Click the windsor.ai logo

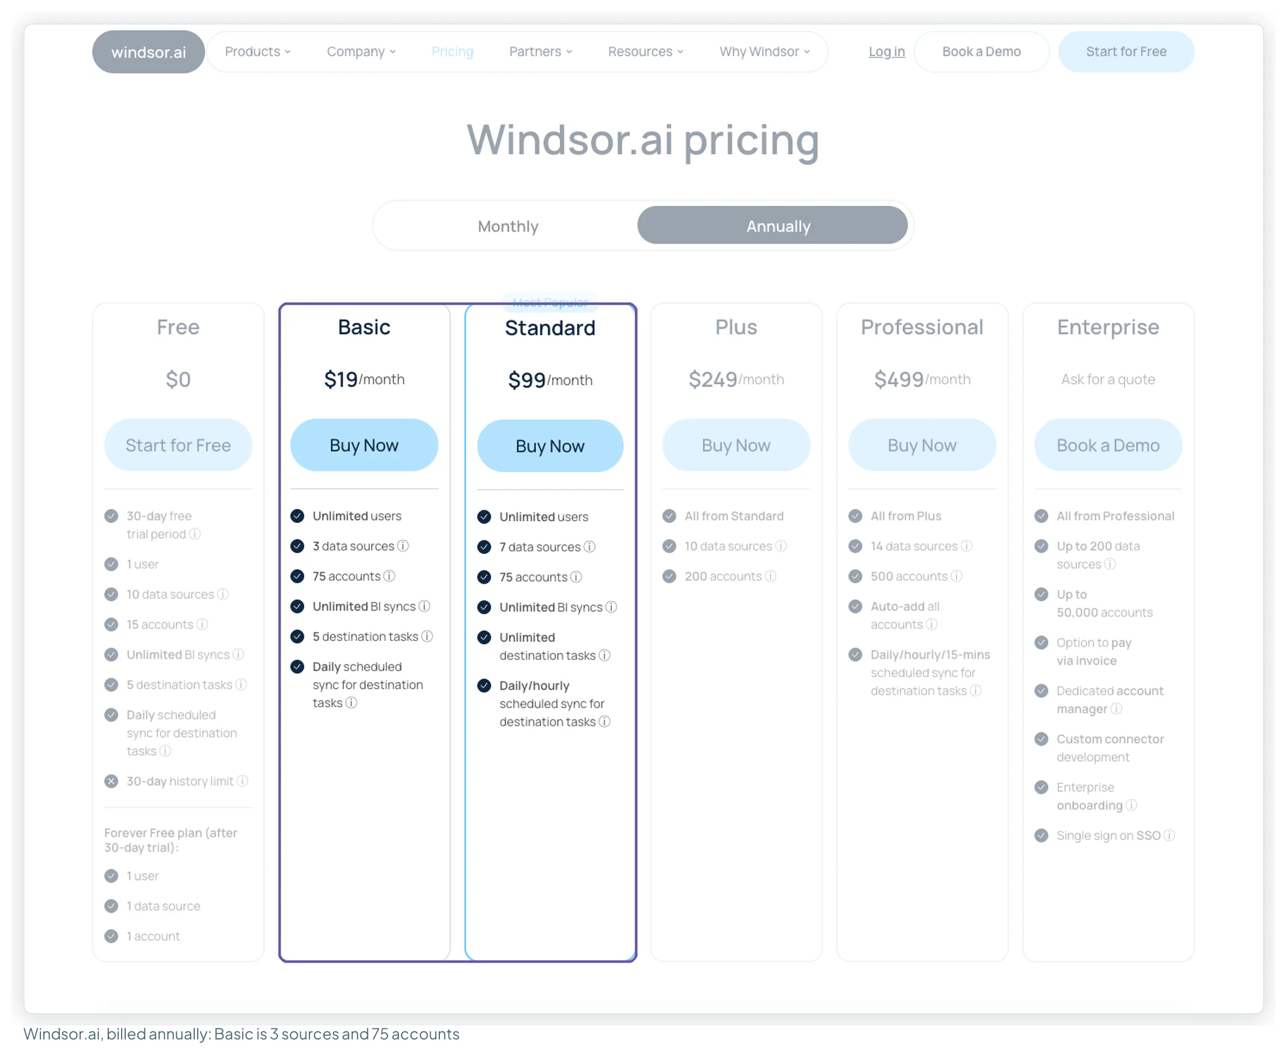tap(148, 51)
